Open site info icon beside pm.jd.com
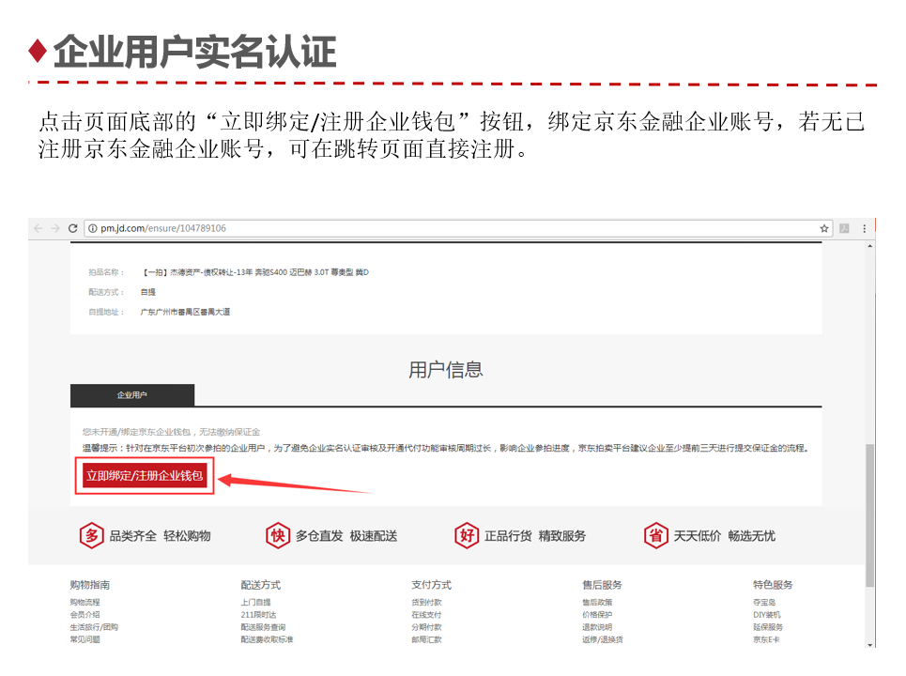This screenshot has height=676, width=906. point(92,229)
